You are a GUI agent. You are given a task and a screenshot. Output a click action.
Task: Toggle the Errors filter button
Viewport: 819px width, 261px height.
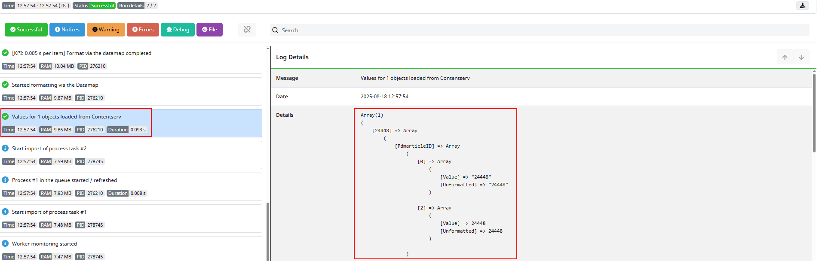[x=143, y=30]
